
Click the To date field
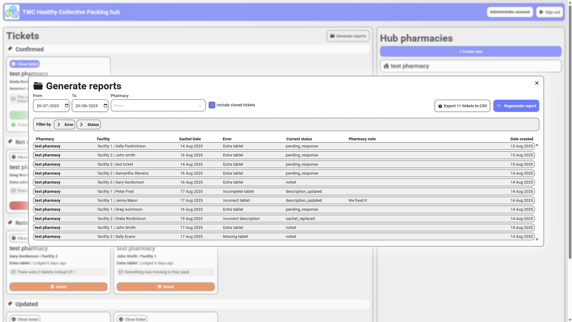[x=90, y=106]
